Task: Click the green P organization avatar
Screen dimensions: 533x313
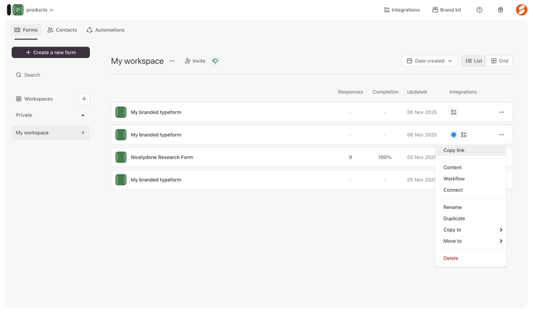Action: tap(18, 10)
